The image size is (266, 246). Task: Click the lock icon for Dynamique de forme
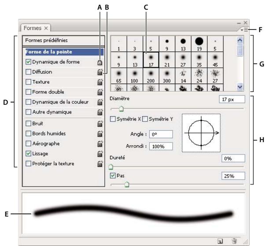click(x=100, y=62)
